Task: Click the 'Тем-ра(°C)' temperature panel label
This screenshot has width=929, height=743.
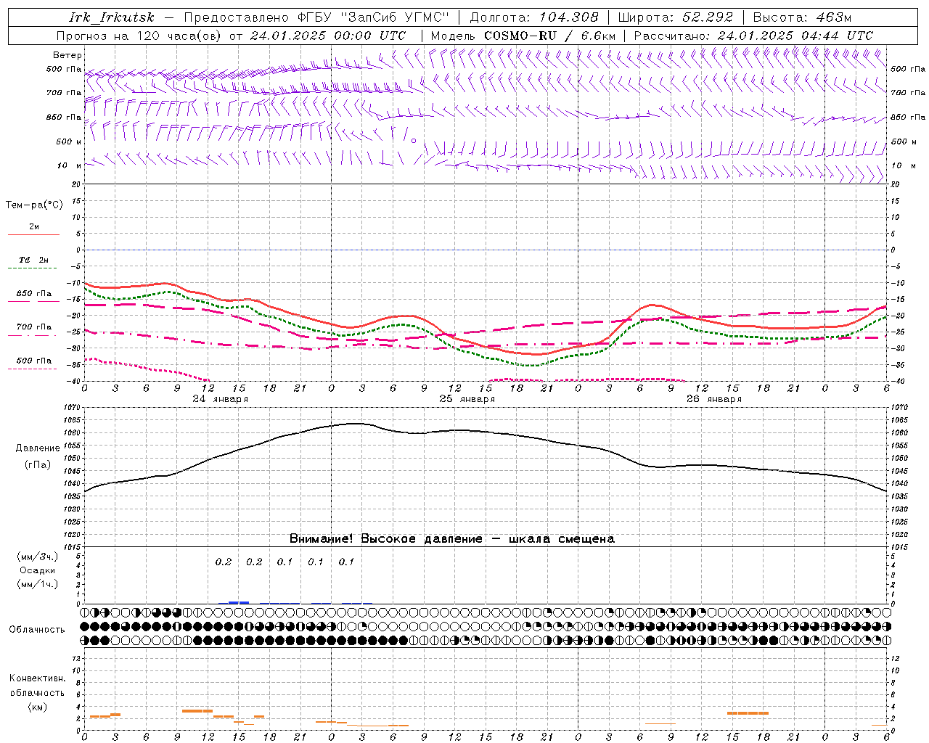Action: tap(34, 205)
